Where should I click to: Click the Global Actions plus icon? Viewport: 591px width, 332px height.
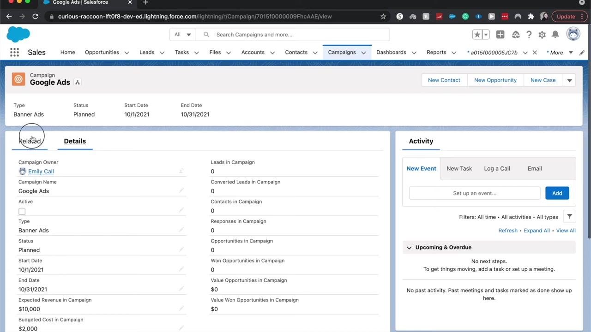pos(500,35)
